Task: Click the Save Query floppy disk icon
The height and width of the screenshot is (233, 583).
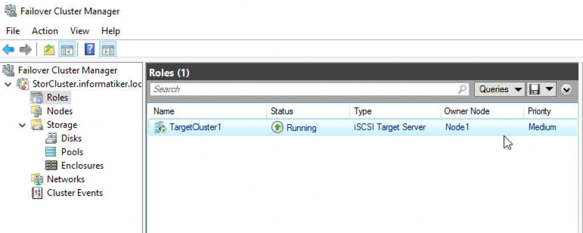Action: (534, 89)
